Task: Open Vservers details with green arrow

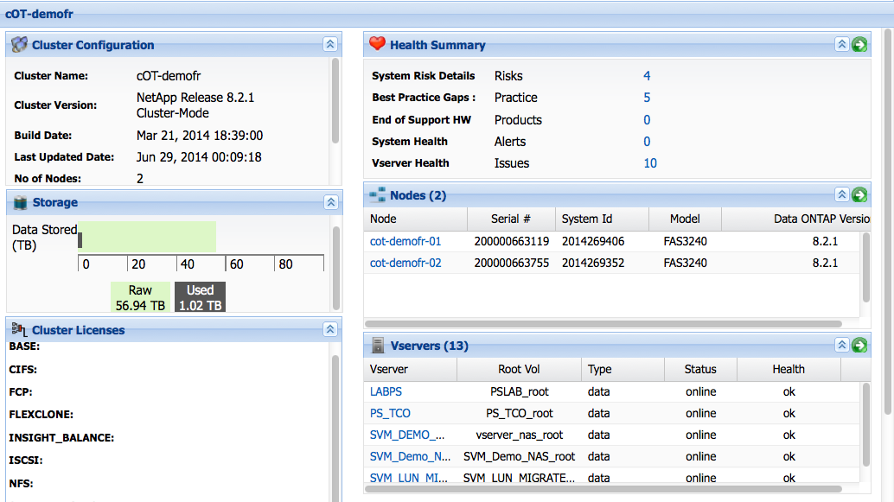Action: coord(859,346)
